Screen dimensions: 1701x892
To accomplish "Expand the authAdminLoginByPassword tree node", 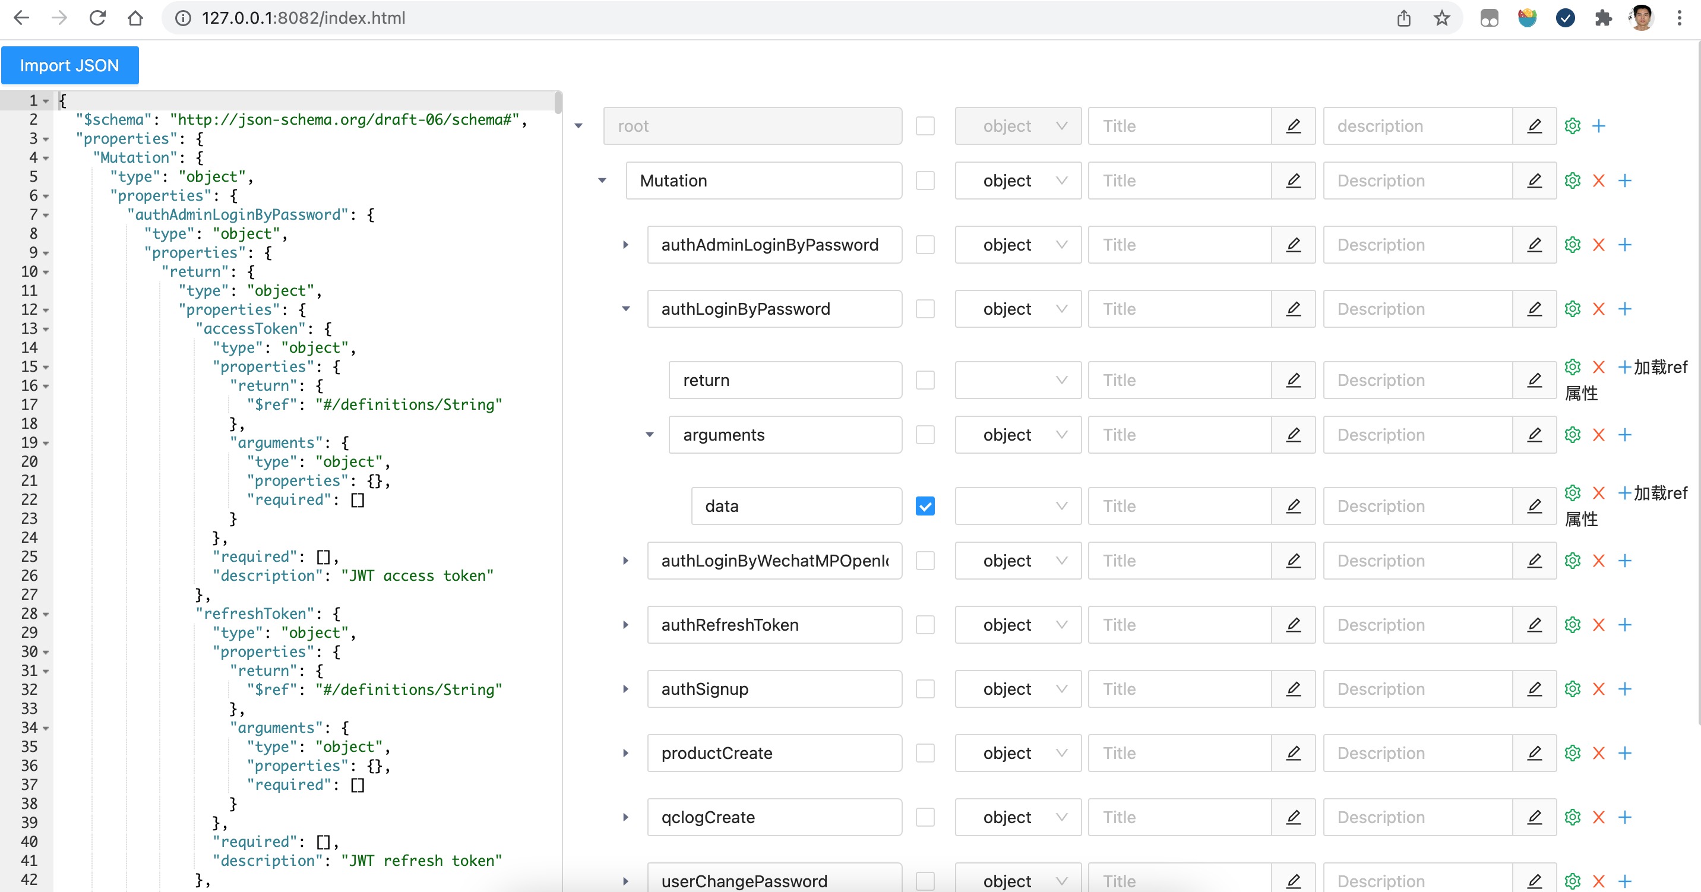I will (x=625, y=245).
